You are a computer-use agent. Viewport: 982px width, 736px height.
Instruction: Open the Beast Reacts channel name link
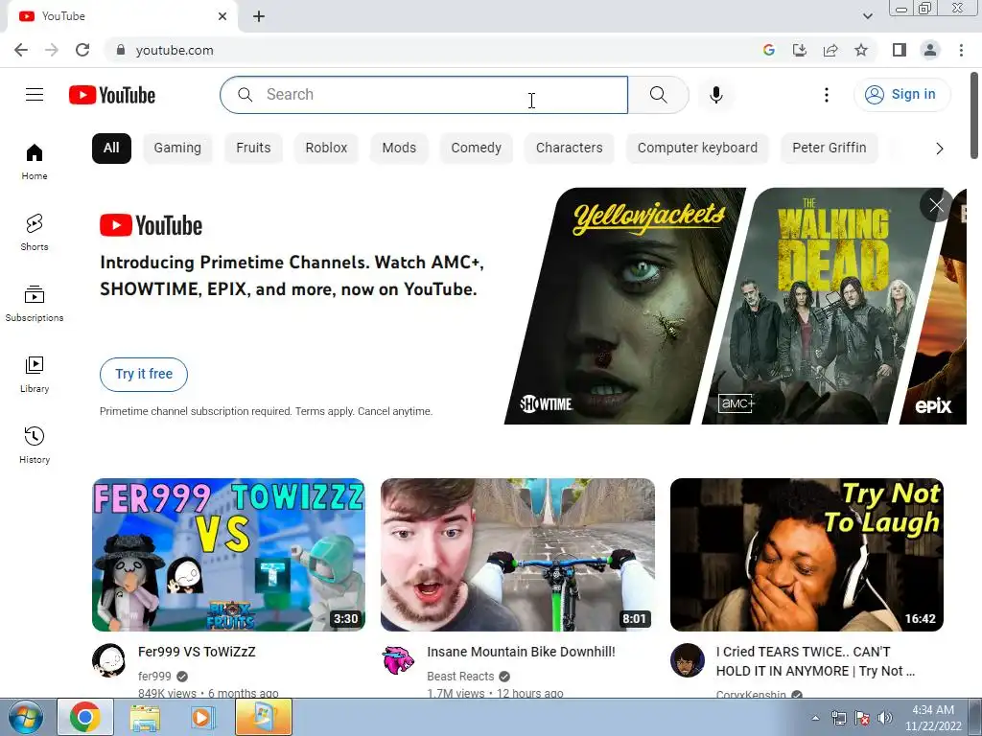tap(460, 677)
